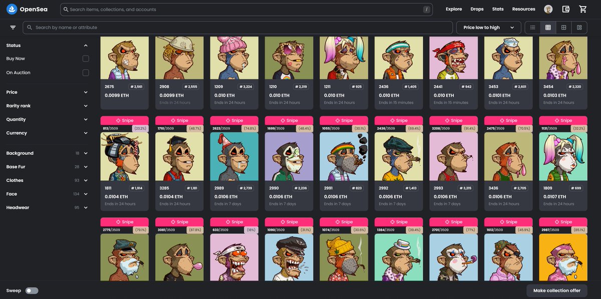
Task: Open the pink-hat ape thumbnail for item 1209
Action: coord(234,58)
